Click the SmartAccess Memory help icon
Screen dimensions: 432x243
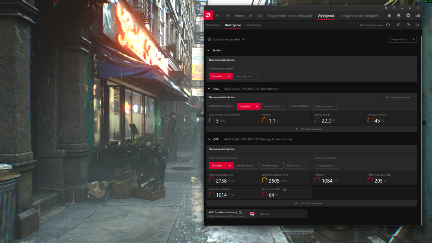241,212
